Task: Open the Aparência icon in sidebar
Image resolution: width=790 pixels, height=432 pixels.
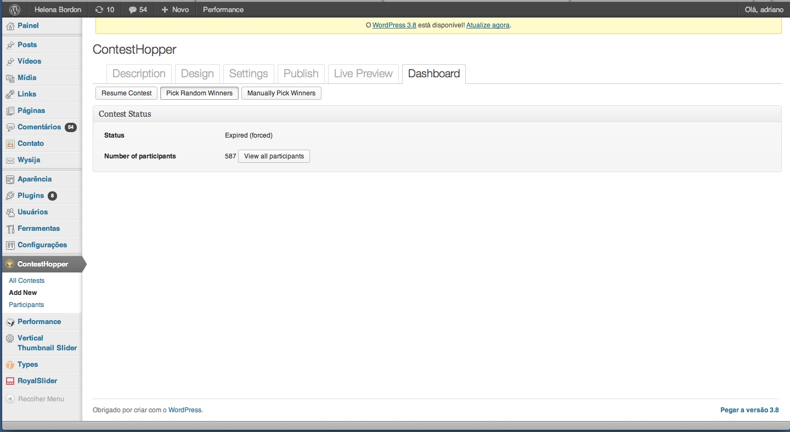Action: tap(10, 179)
